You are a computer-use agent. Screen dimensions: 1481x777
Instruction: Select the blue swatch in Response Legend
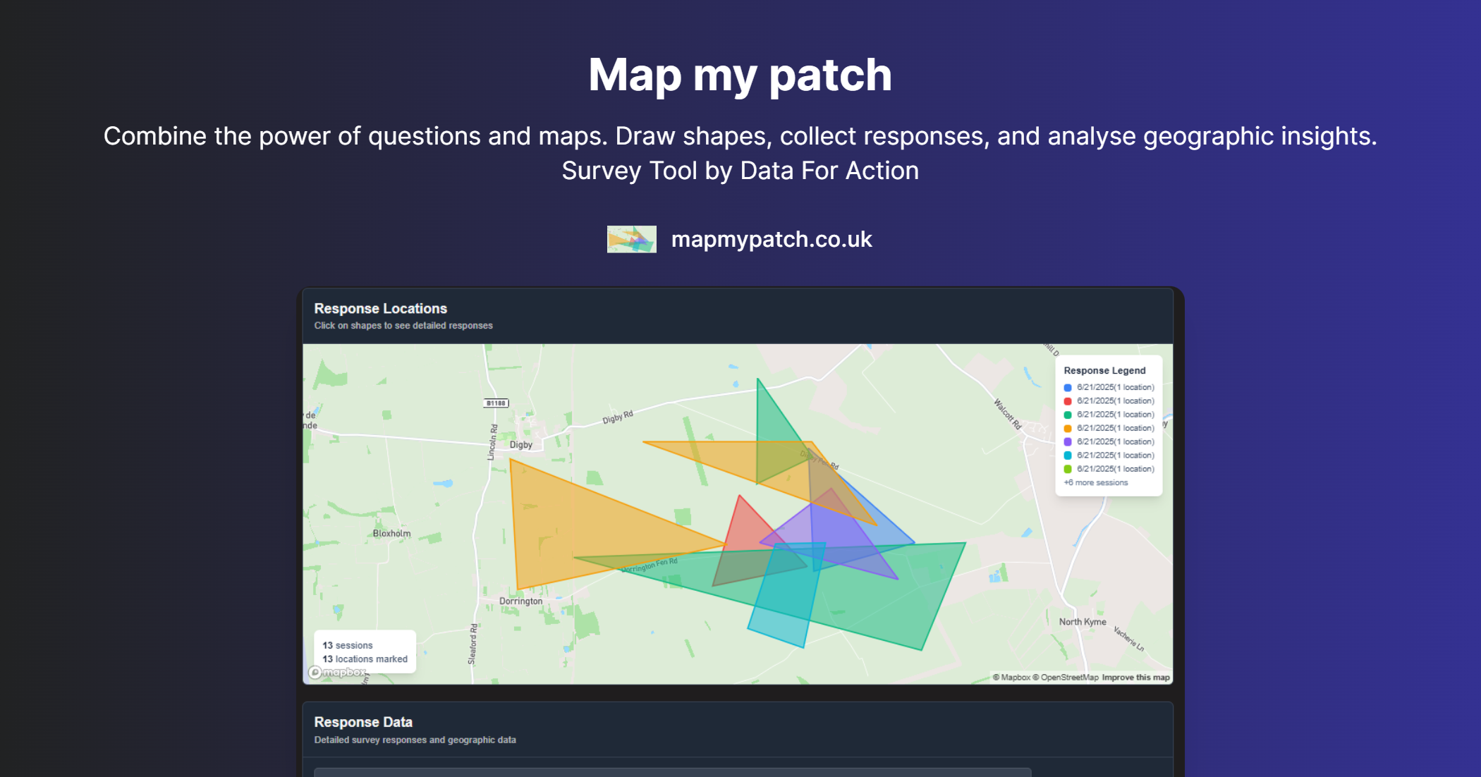pos(1068,388)
